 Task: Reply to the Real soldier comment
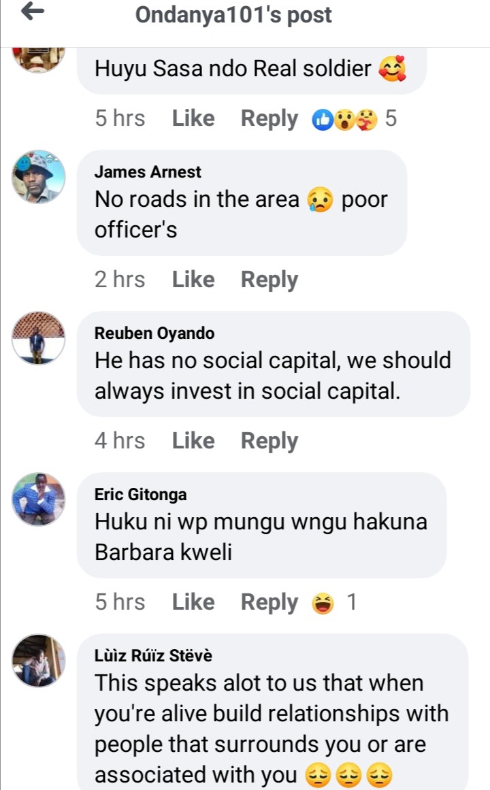(x=269, y=119)
